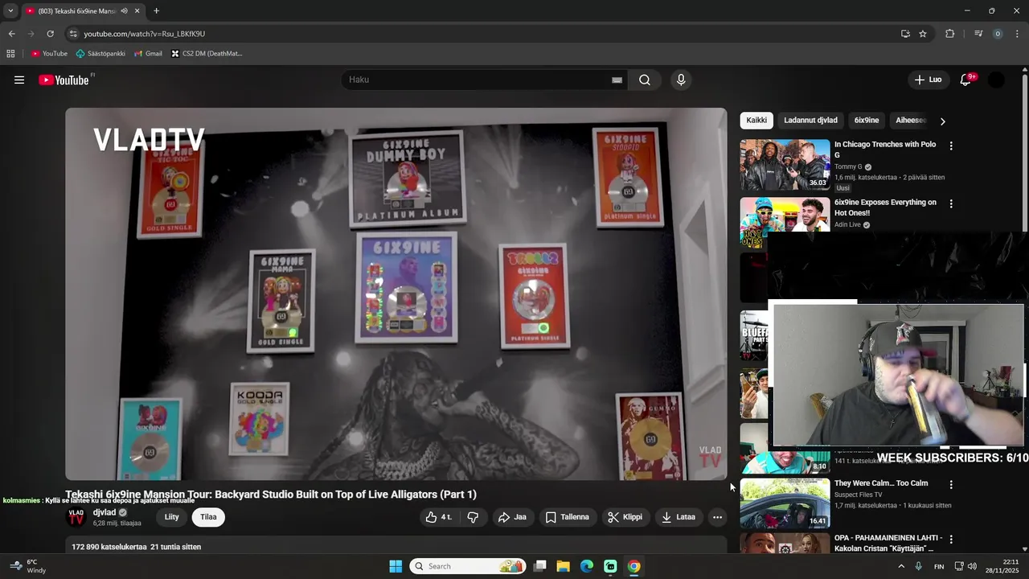Screen dimensions: 1029x579
Task: Select the Aiheeseen filter chip
Action: 911,121
